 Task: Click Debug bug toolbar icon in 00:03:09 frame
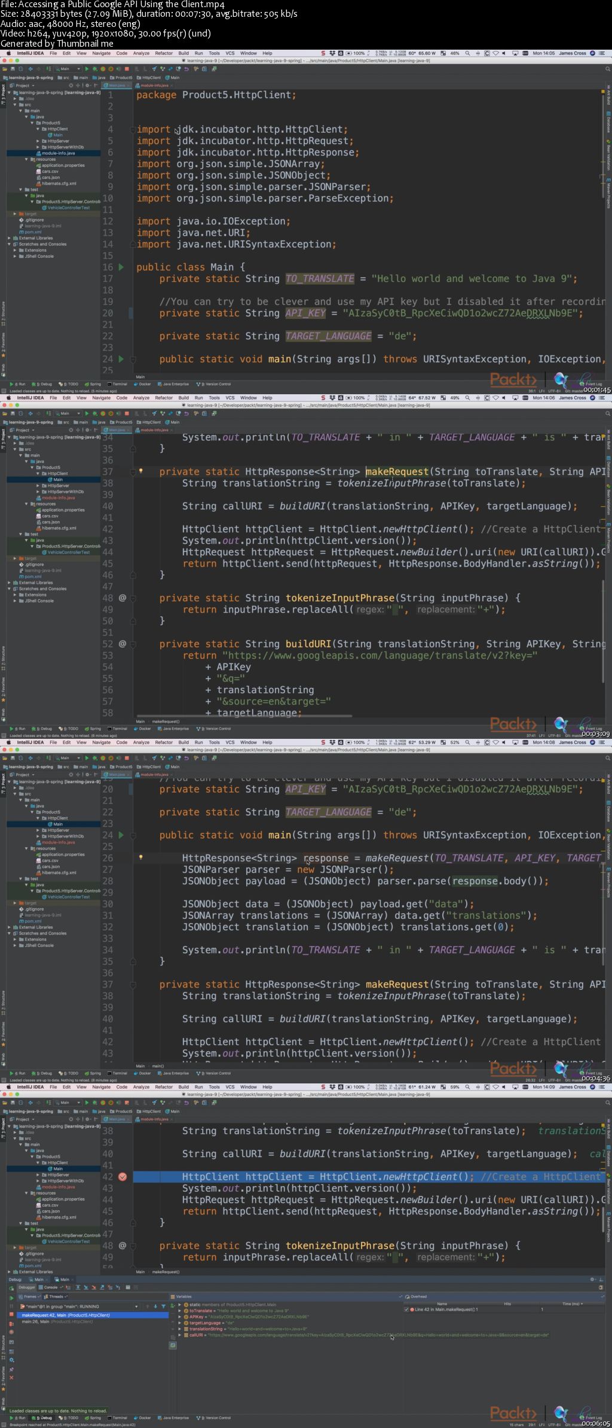click(95, 413)
